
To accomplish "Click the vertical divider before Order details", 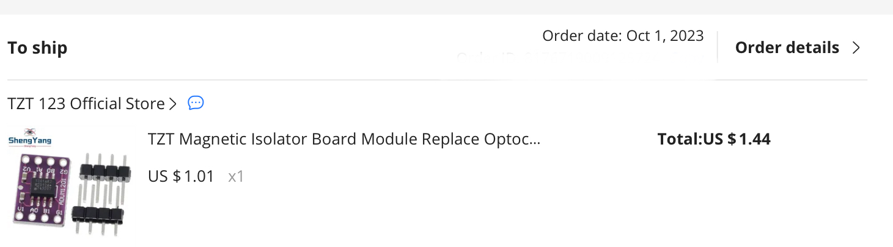I will [717, 47].
